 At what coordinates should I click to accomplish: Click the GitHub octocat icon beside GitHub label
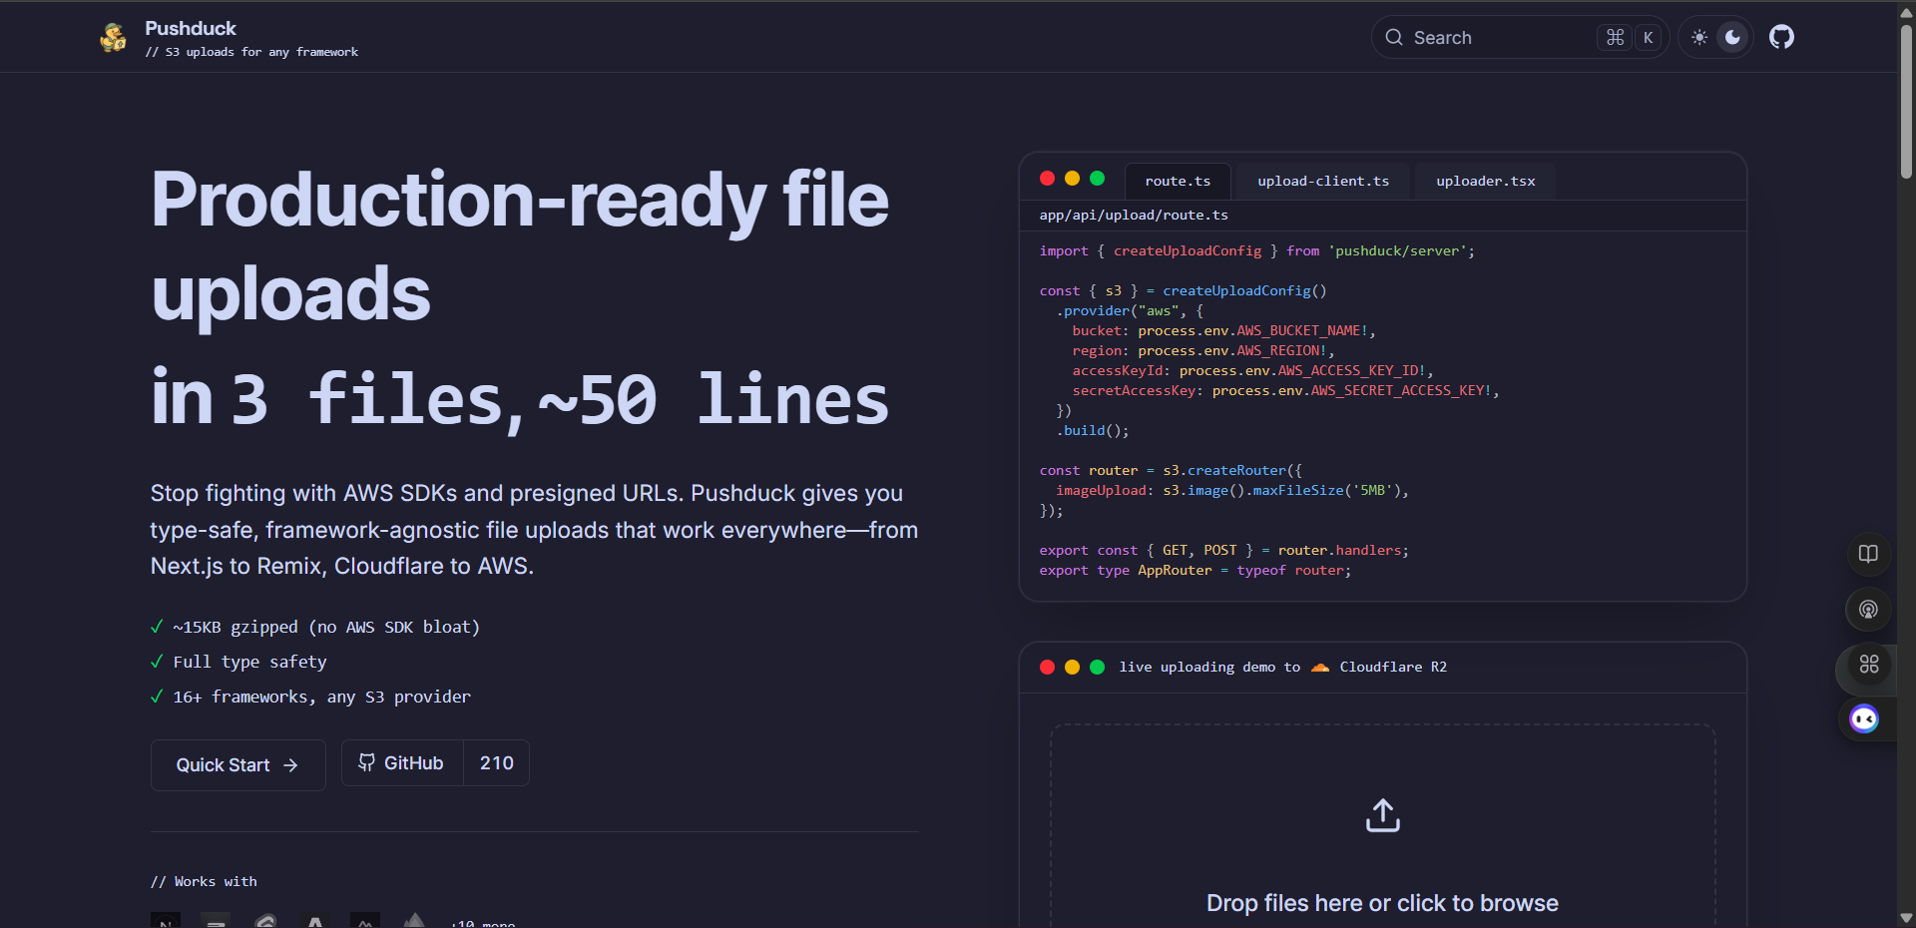click(x=366, y=762)
